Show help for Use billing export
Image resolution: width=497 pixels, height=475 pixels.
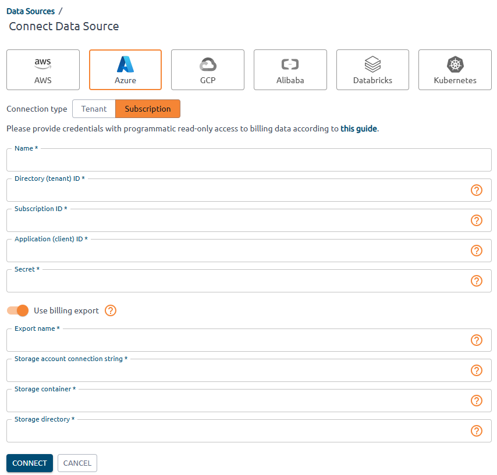point(111,310)
